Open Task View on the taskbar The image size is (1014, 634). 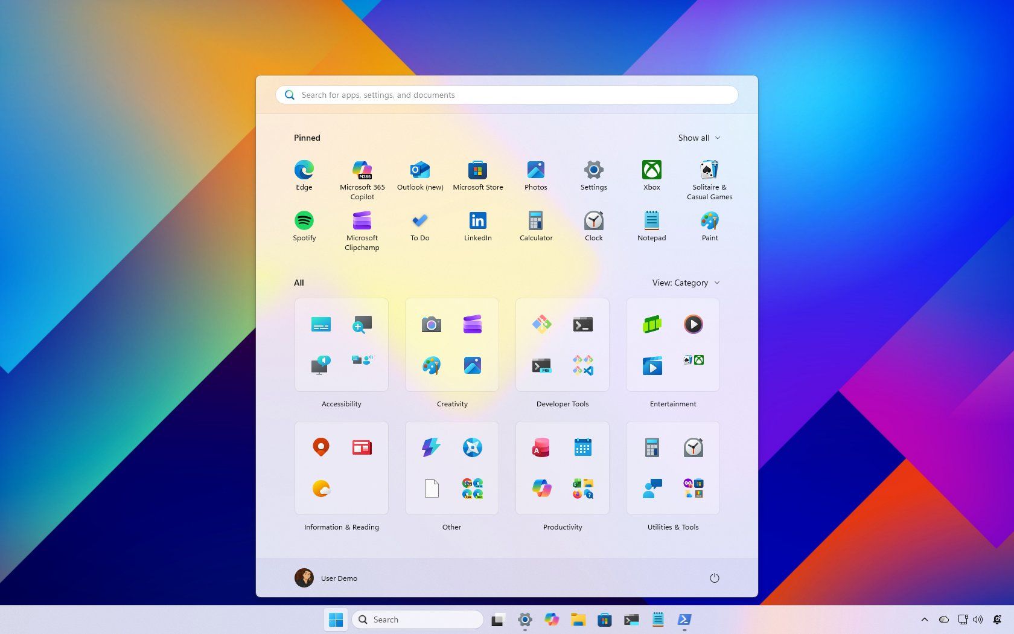497,620
